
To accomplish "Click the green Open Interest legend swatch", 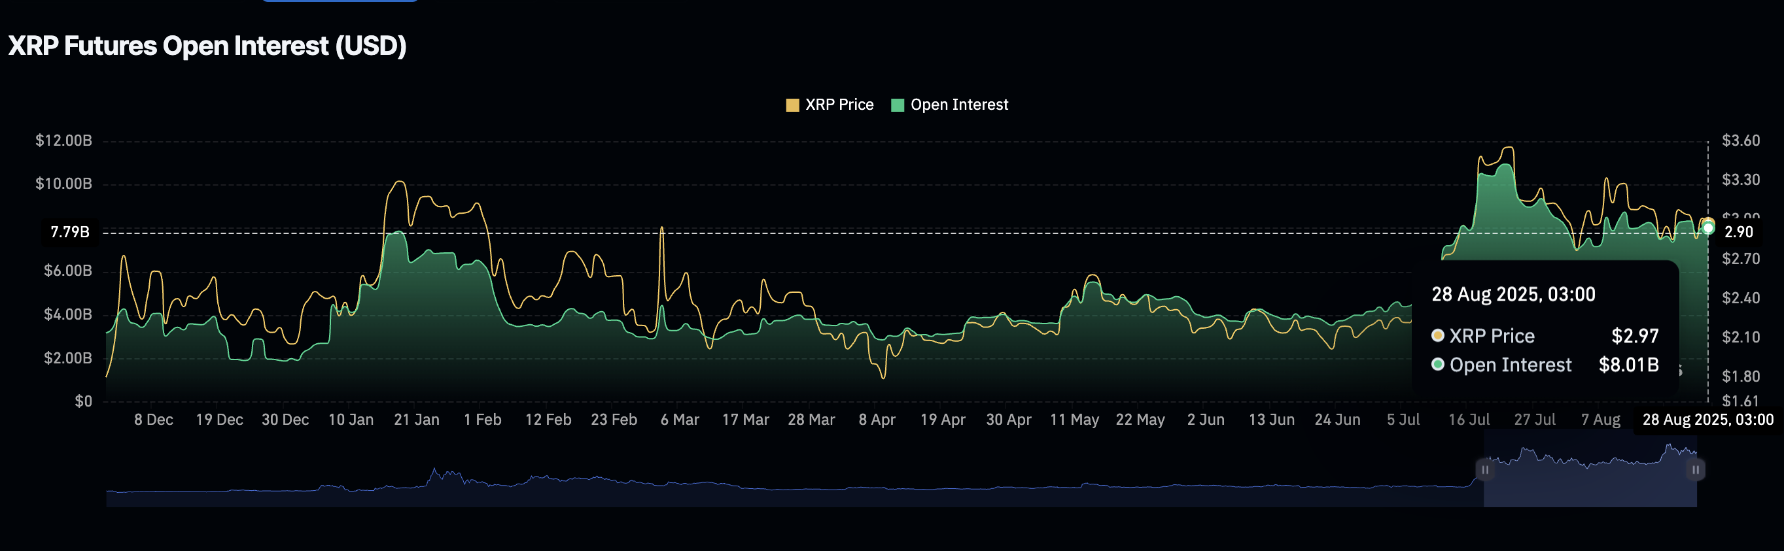I will point(898,105).
